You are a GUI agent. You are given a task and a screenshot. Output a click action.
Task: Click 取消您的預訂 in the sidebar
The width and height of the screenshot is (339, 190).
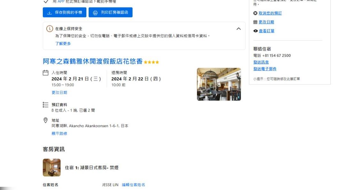(x=270, y=13)
